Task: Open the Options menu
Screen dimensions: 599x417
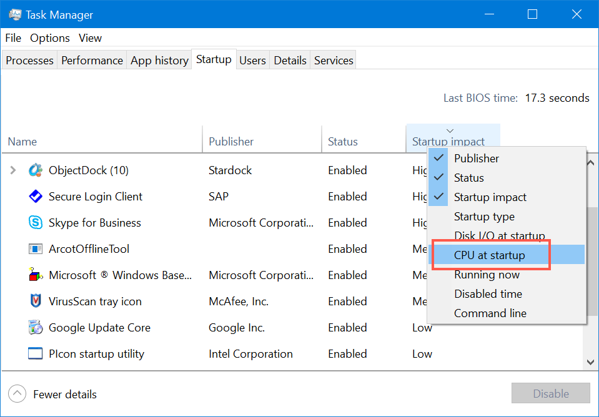Action: pyautogui.click(x=50, y=38)
